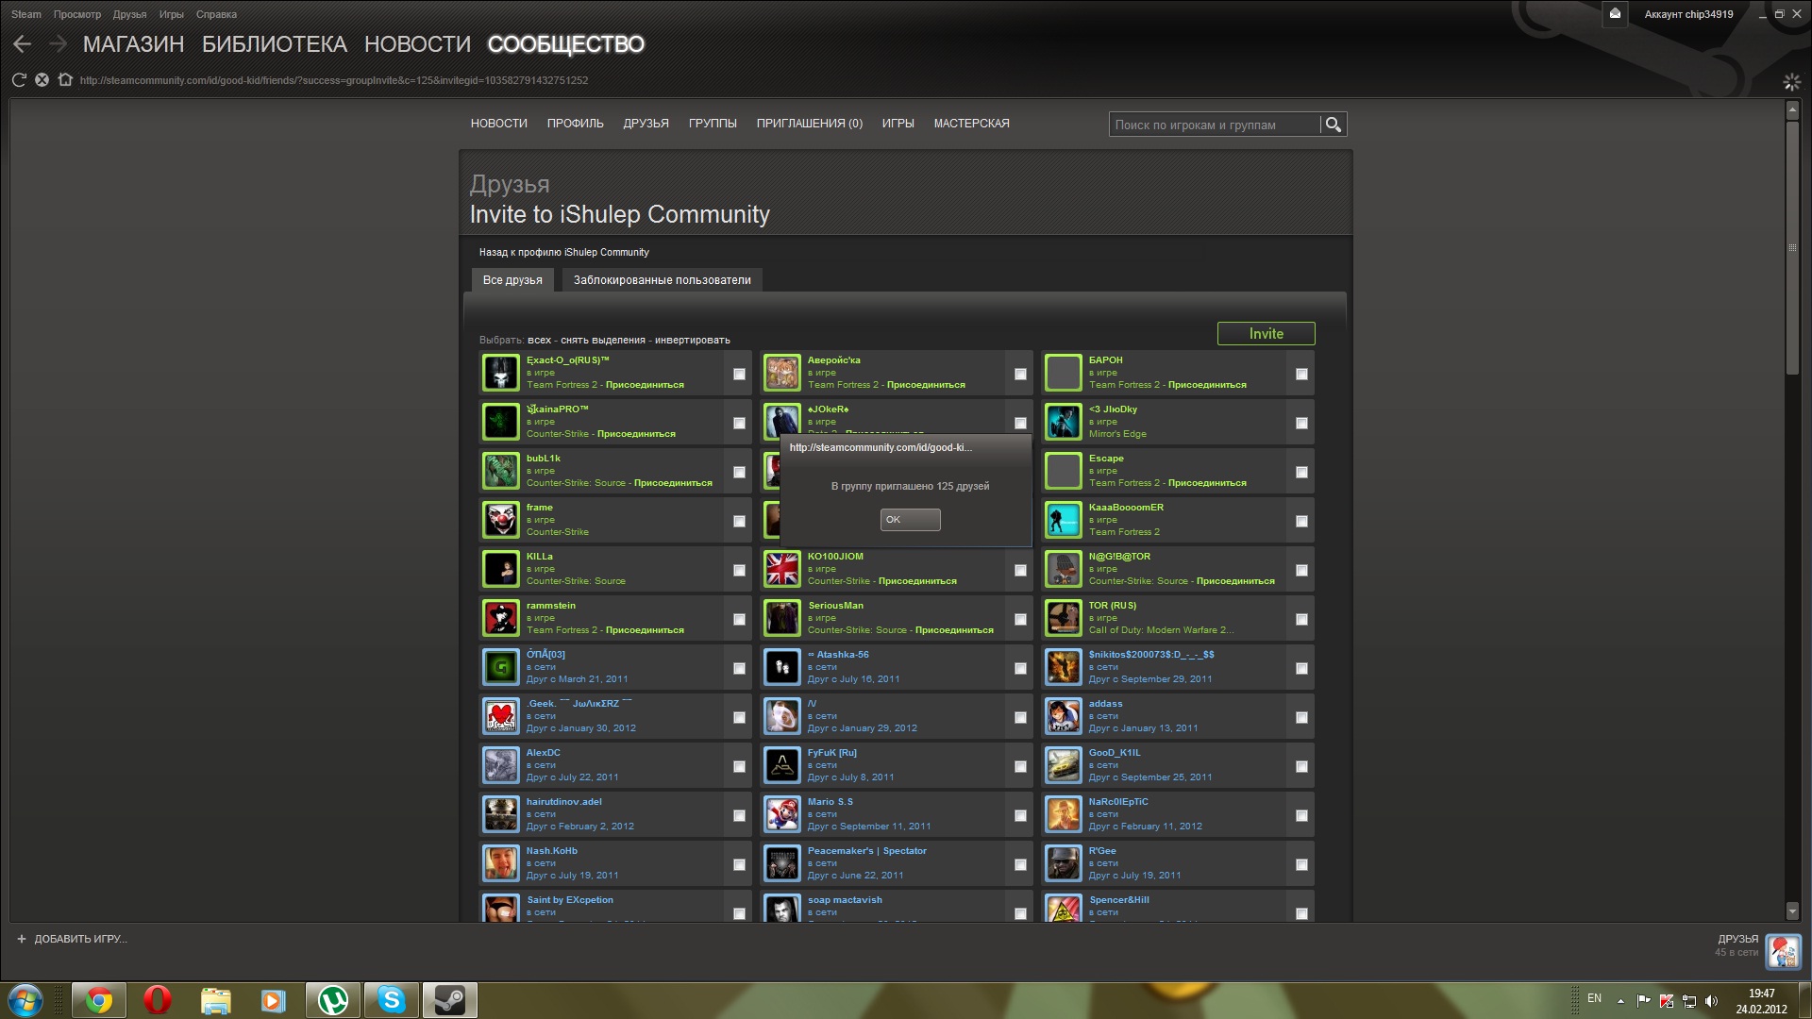
Task: Select the Все друзья tab
Action: click(x=512, y=280)
